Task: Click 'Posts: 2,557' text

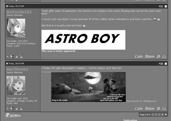Action: [13, 46]
